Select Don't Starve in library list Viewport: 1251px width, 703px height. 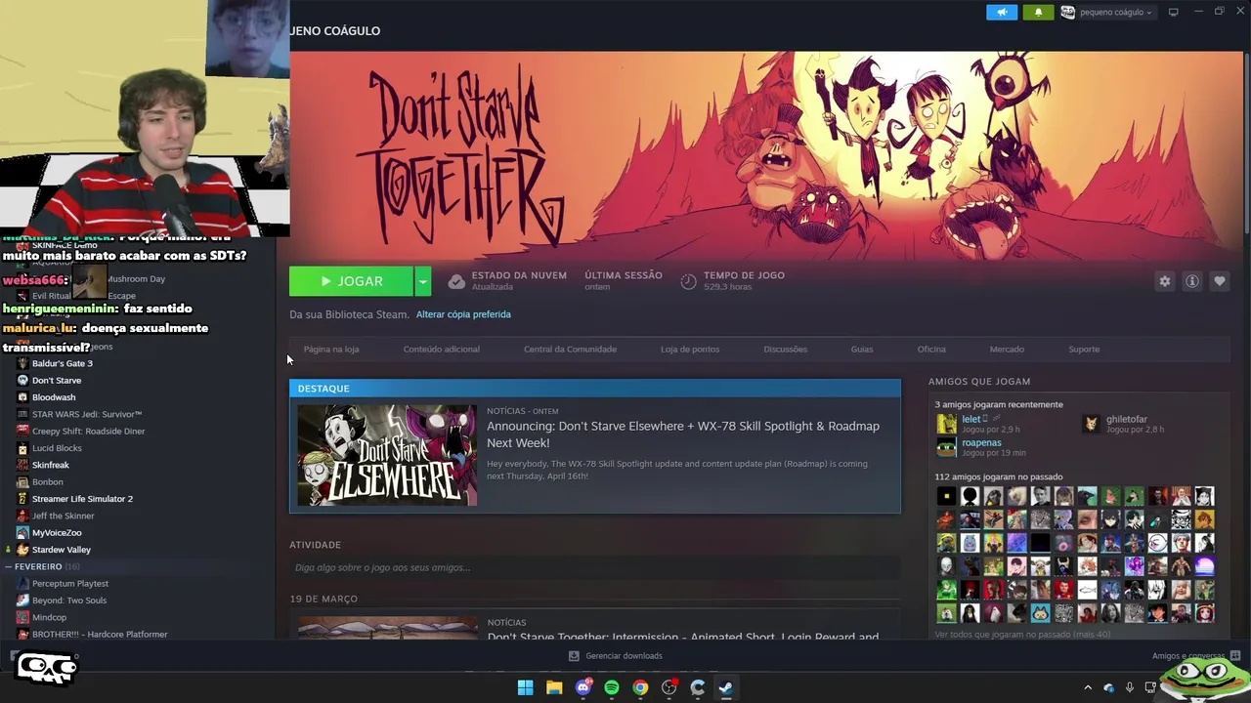[x=57, y=380]
